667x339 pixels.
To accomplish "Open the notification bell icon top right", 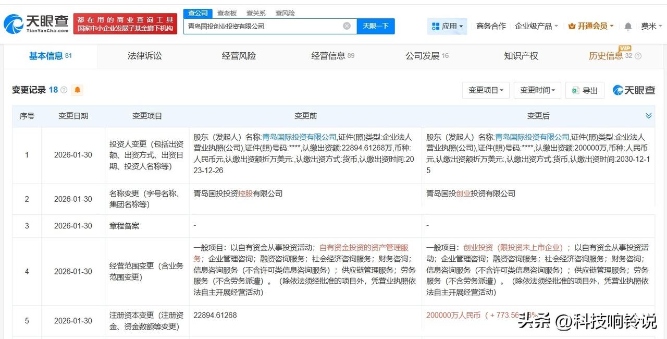I will pos(628,26).
